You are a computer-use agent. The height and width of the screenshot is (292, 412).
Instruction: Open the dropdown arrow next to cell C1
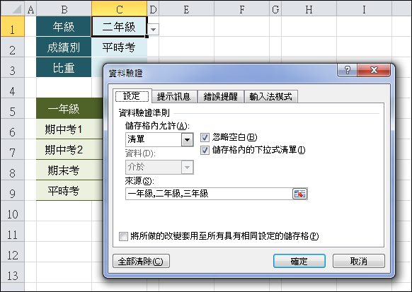coord(153,29)
